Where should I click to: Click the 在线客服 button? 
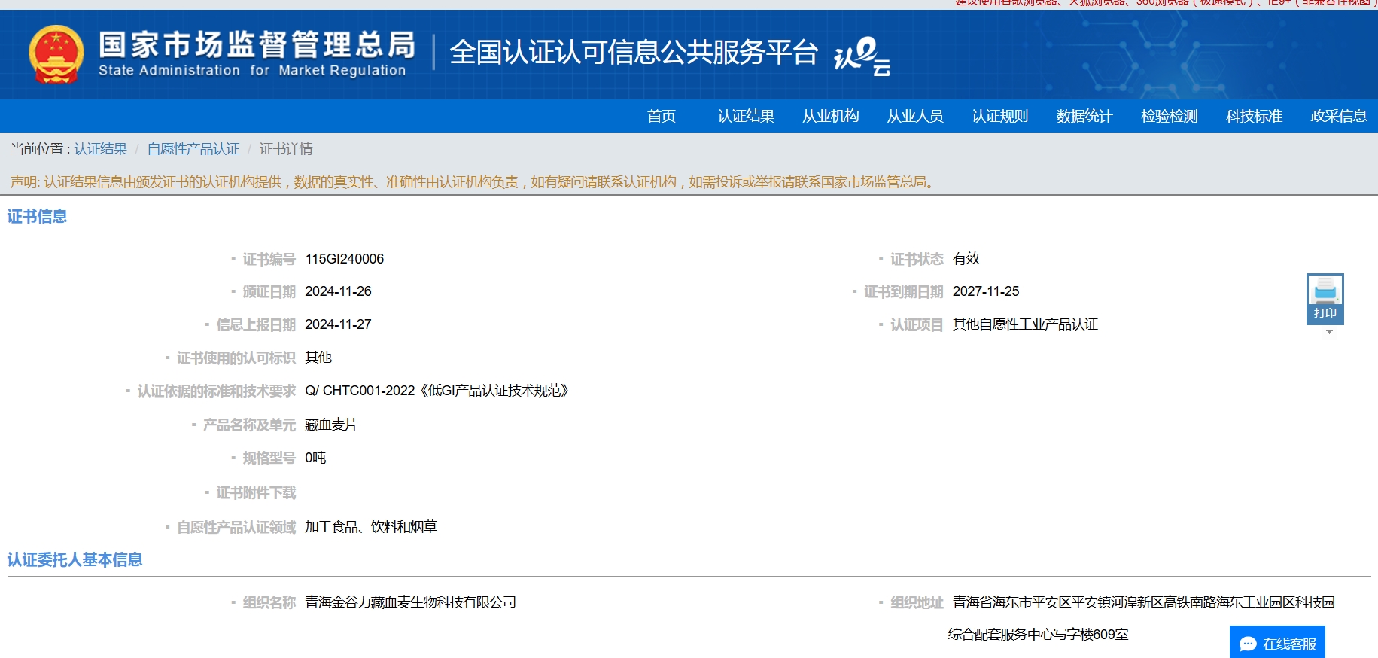click(x=1288, y=644)
